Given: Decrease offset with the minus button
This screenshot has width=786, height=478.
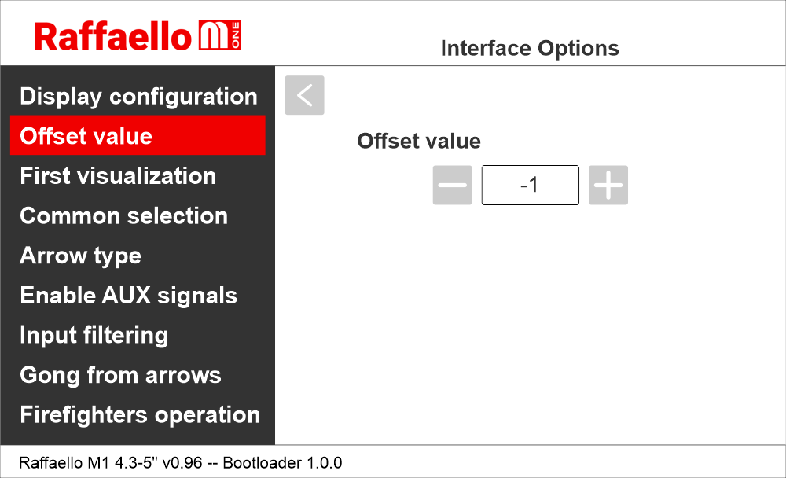Looking at the screenshot, I should 452,186.
